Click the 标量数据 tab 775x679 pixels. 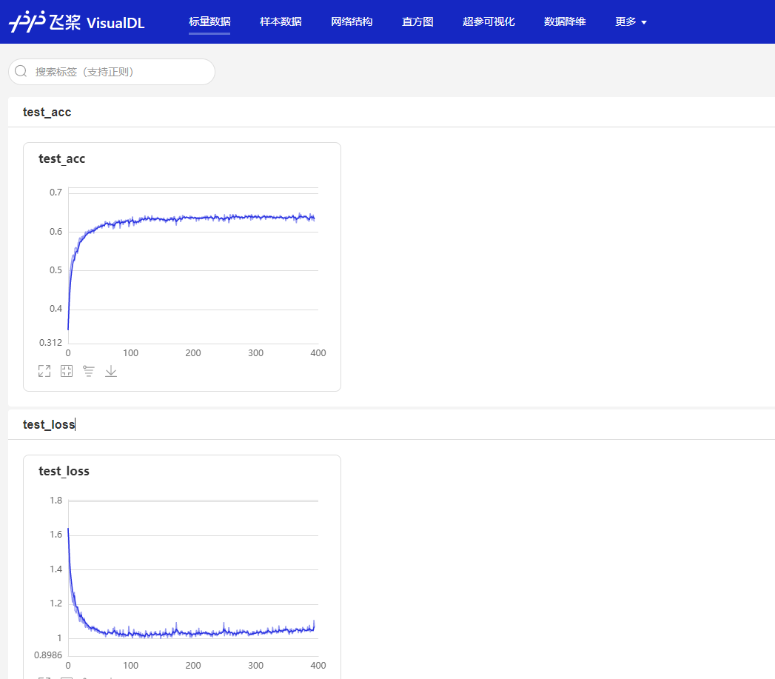[209, 21]
